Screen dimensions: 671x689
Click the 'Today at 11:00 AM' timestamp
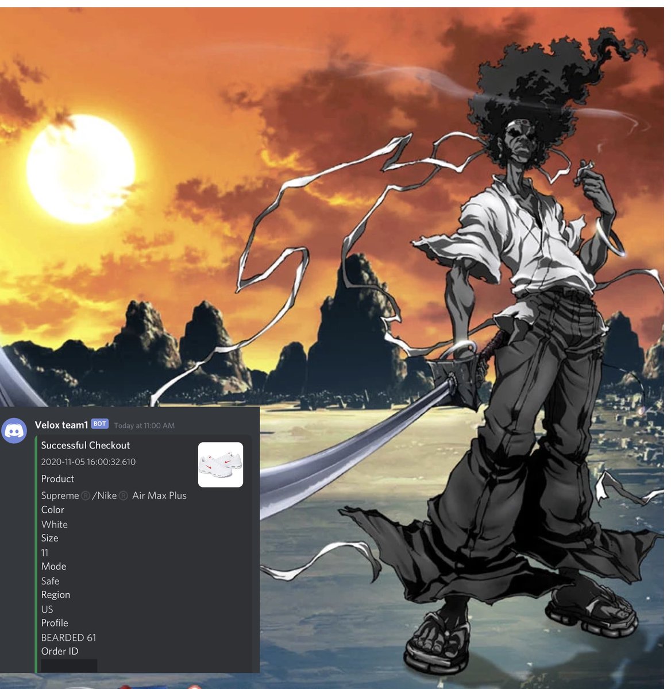click(144, 425)
